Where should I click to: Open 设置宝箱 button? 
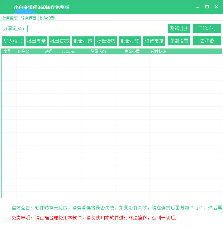click(154, 41)
